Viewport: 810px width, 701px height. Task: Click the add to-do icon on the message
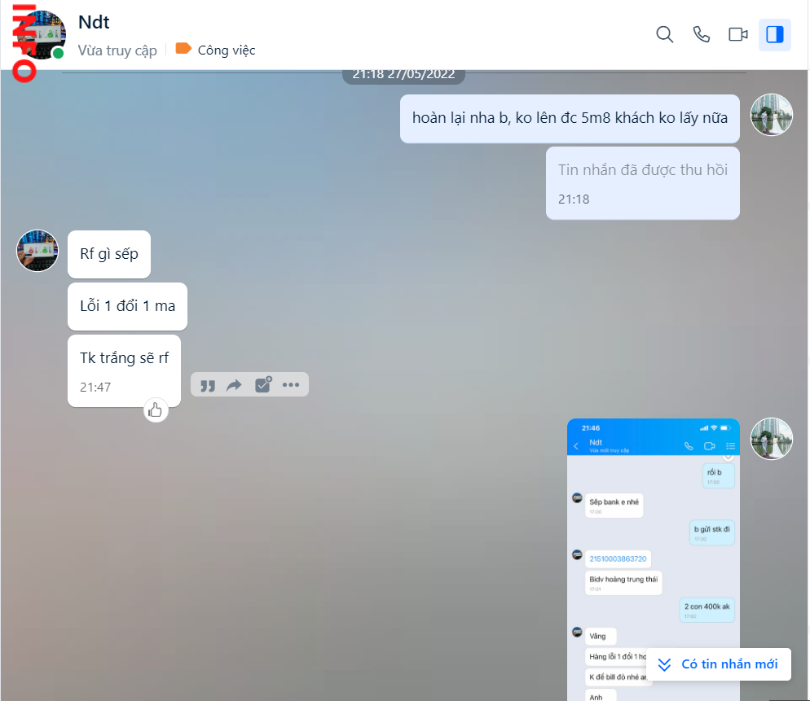point(262,385)
